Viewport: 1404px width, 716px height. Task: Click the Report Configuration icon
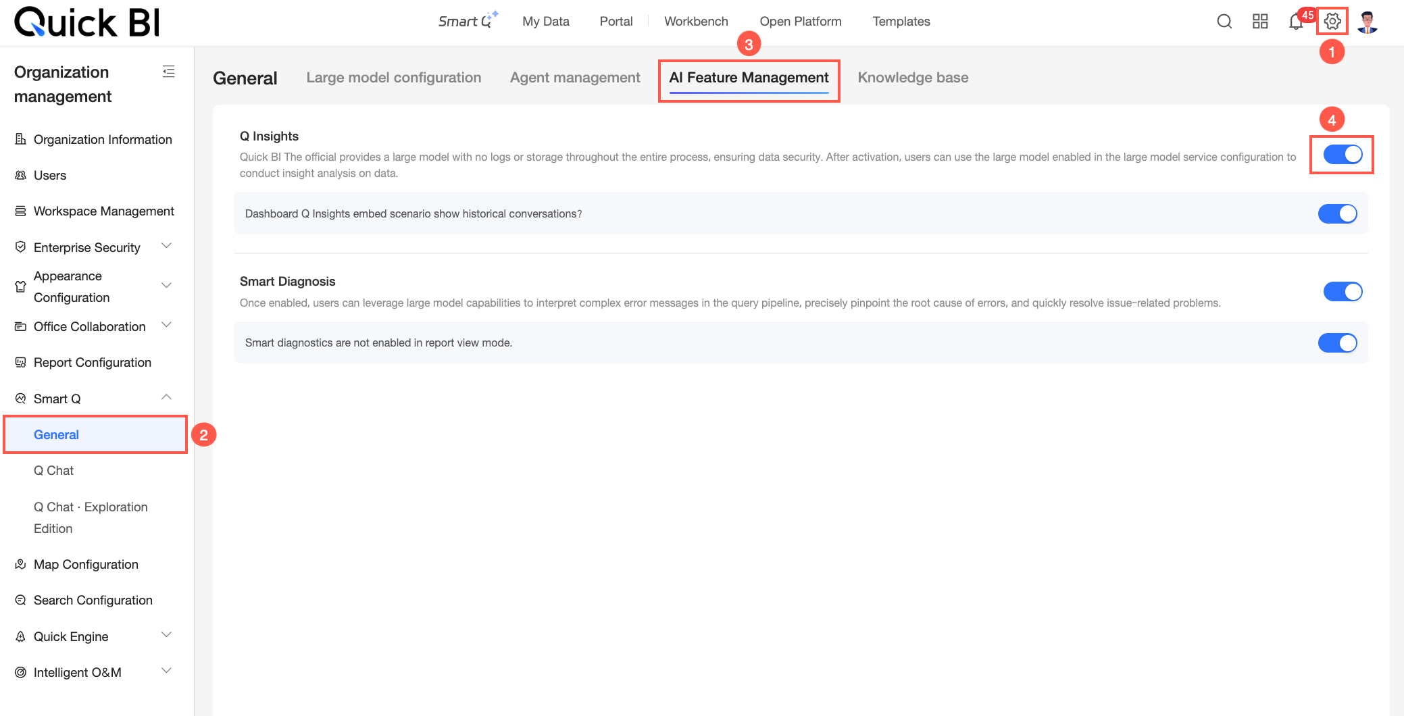coord(21,362)
